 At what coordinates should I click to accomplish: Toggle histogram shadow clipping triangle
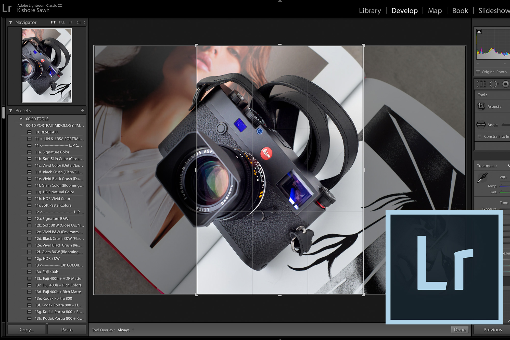point(479,32)
